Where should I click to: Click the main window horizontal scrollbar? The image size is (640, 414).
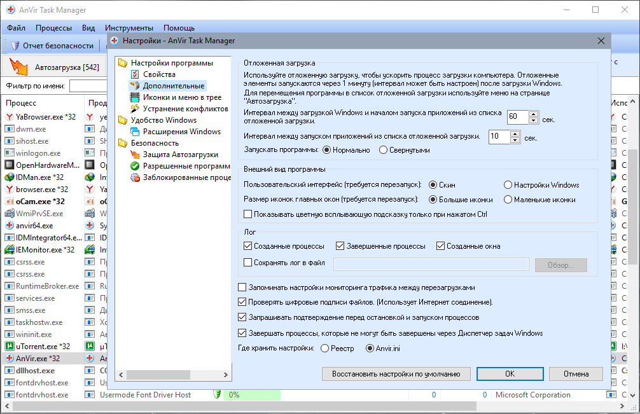[x=244, y=406]
